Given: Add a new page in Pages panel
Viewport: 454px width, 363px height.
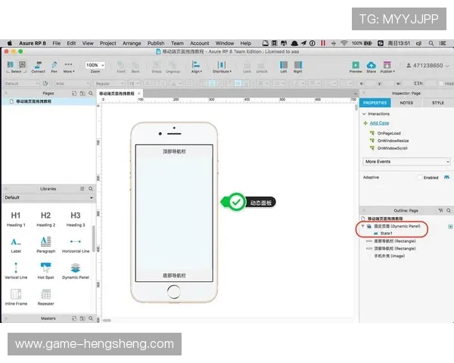Looking at the screenshot, I should pyautogui.click(x=74, y=93).
